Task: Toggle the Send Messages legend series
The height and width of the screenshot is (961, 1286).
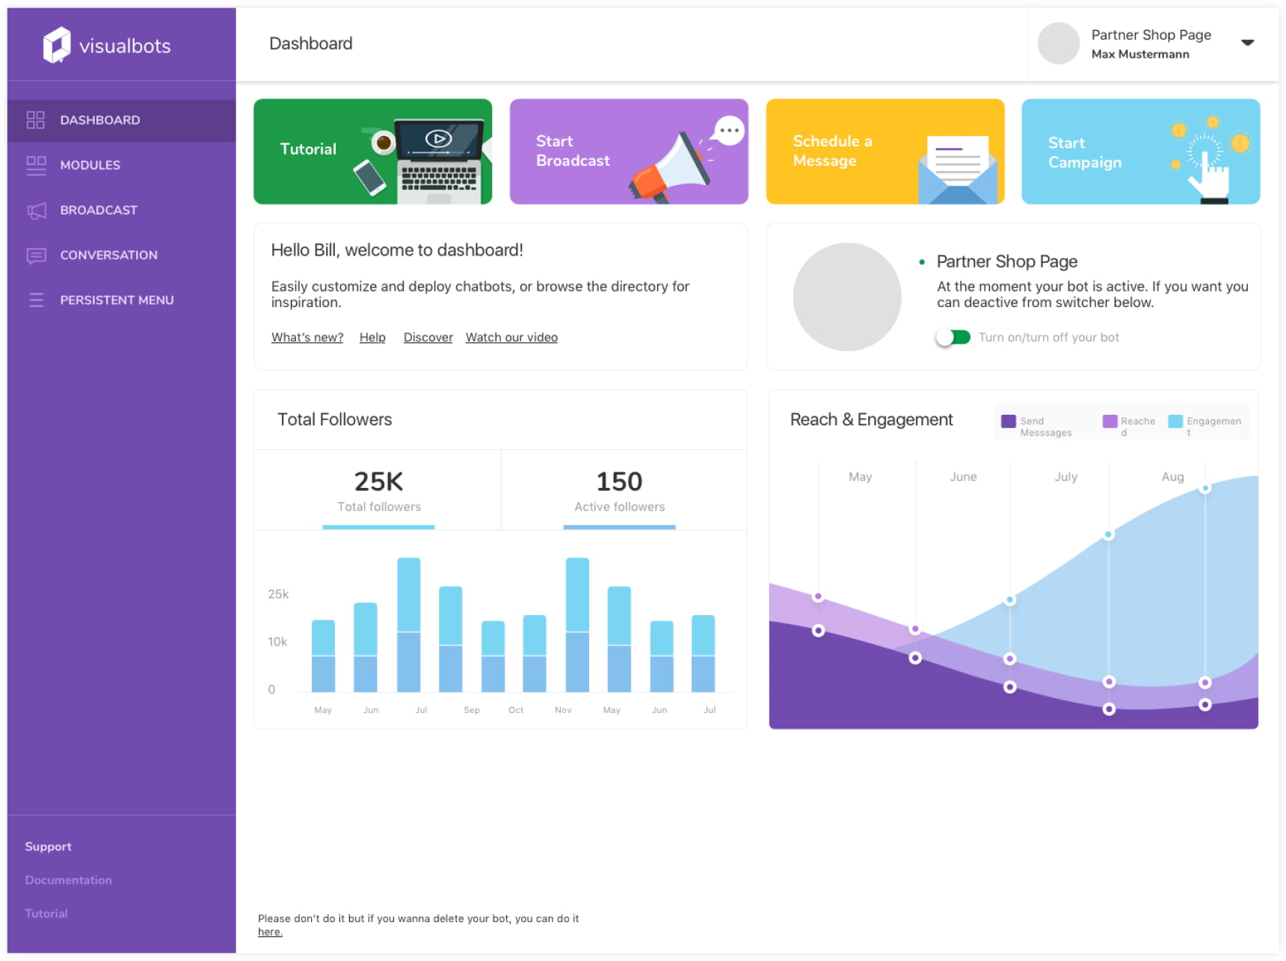Action: click(x=1009, y=421)
